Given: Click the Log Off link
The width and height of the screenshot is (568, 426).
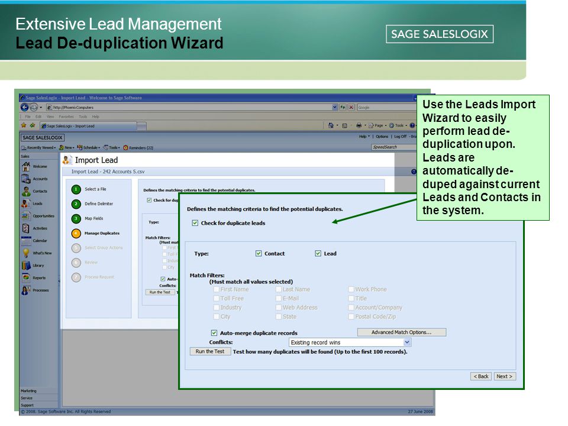Looking at the screenshot, I should (x=401, y=137).
